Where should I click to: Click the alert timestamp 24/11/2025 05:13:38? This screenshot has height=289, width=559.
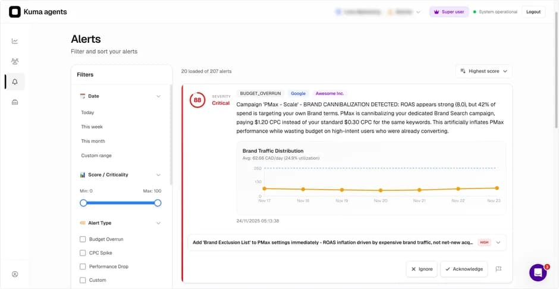(x=257, y=221)
